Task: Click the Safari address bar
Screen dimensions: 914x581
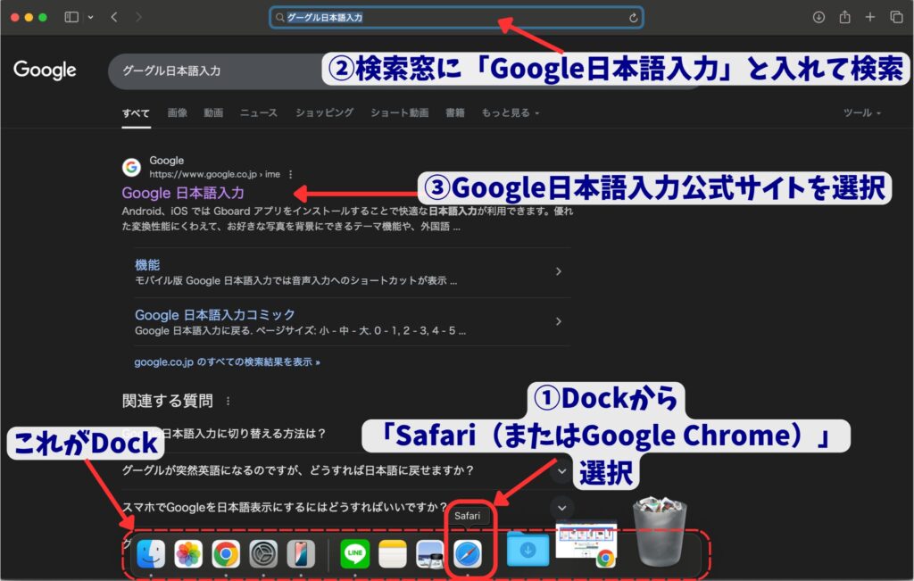Action: pos(456,18)
